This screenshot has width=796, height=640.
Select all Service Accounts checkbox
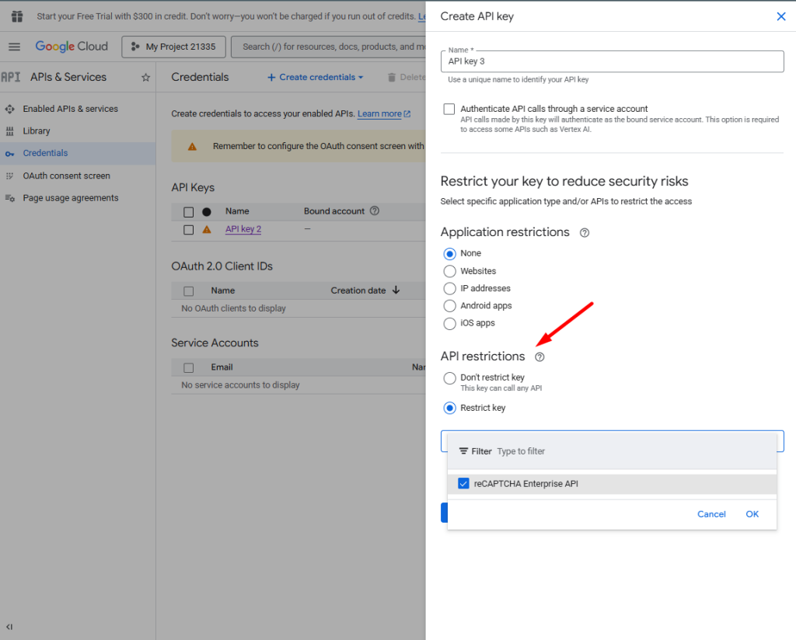[x=188, y=367]
